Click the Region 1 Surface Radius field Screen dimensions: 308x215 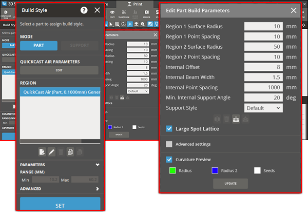point(263,26)
